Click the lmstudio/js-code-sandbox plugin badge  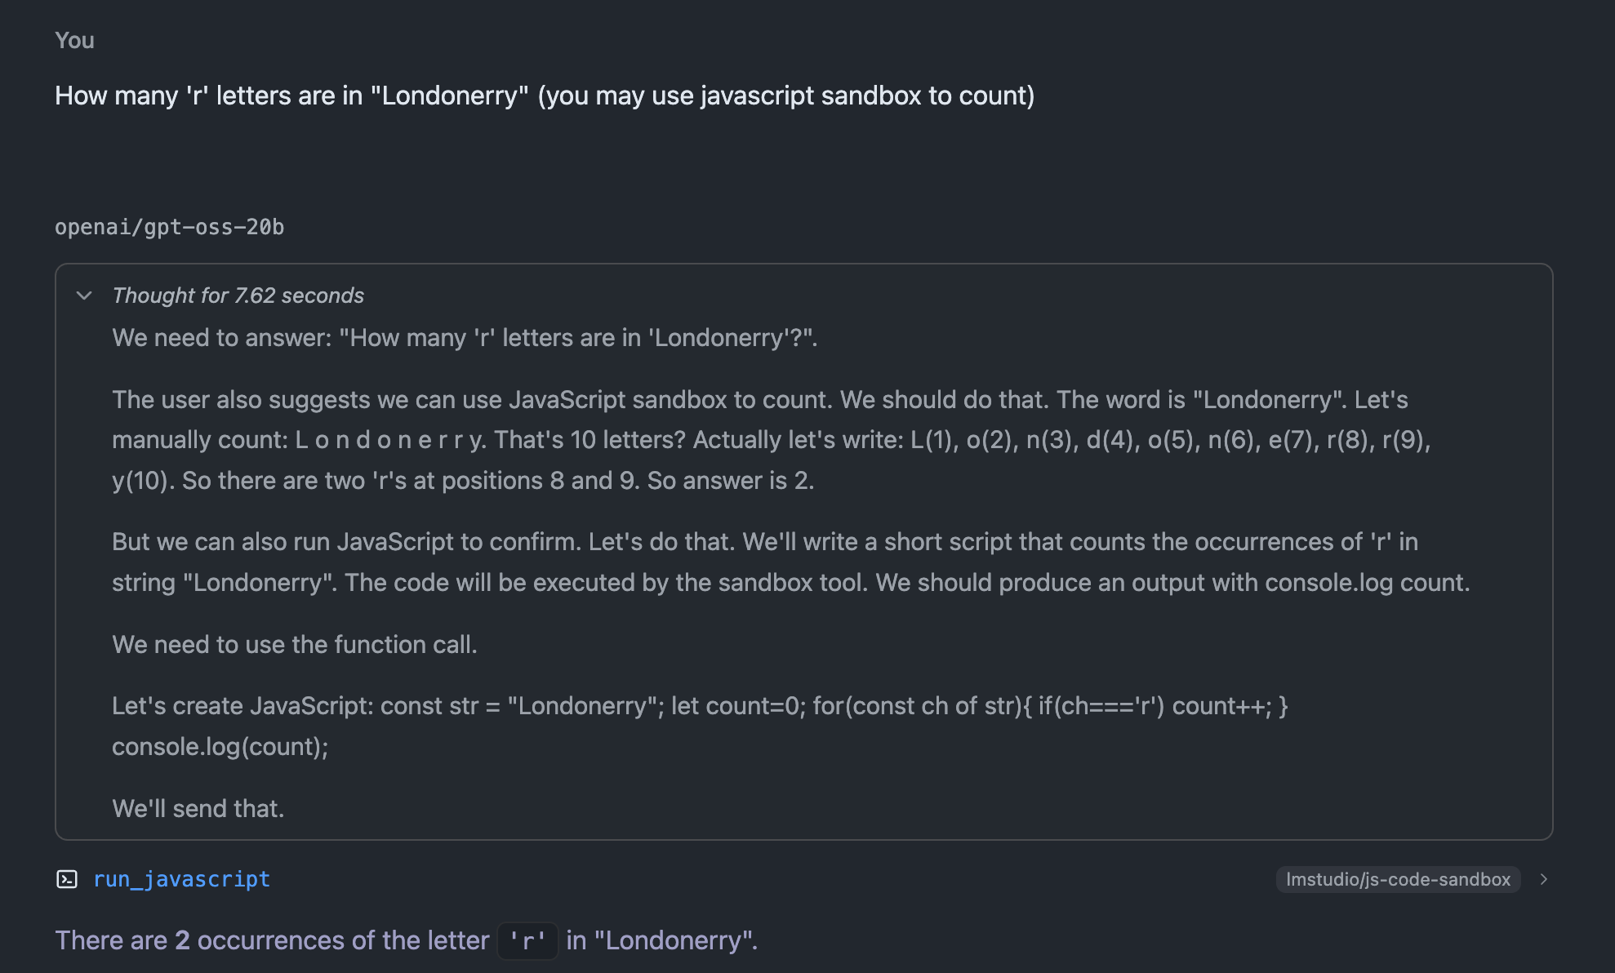point(1397,879)
